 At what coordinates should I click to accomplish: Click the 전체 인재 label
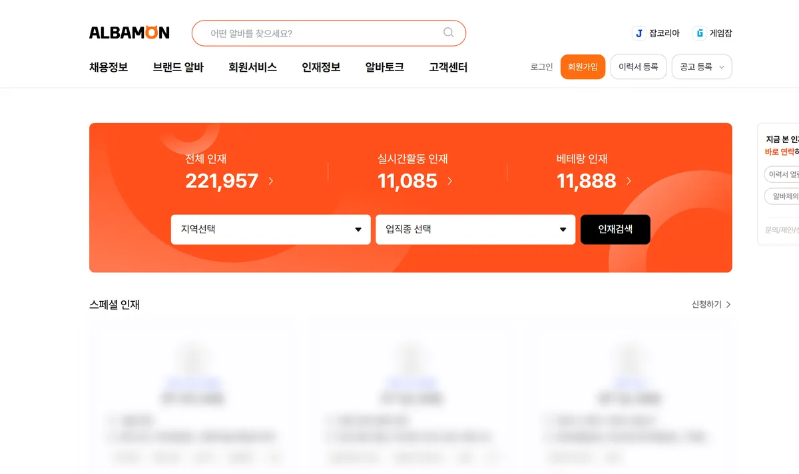tap(206, 159)
